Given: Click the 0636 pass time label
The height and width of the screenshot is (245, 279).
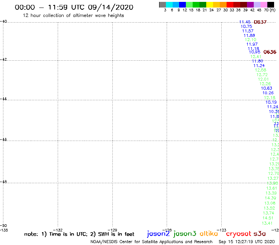Looking at the screenshot, I should click(x=270, y=52).
